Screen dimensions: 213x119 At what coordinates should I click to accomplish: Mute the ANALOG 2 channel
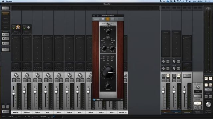point(29,80)
